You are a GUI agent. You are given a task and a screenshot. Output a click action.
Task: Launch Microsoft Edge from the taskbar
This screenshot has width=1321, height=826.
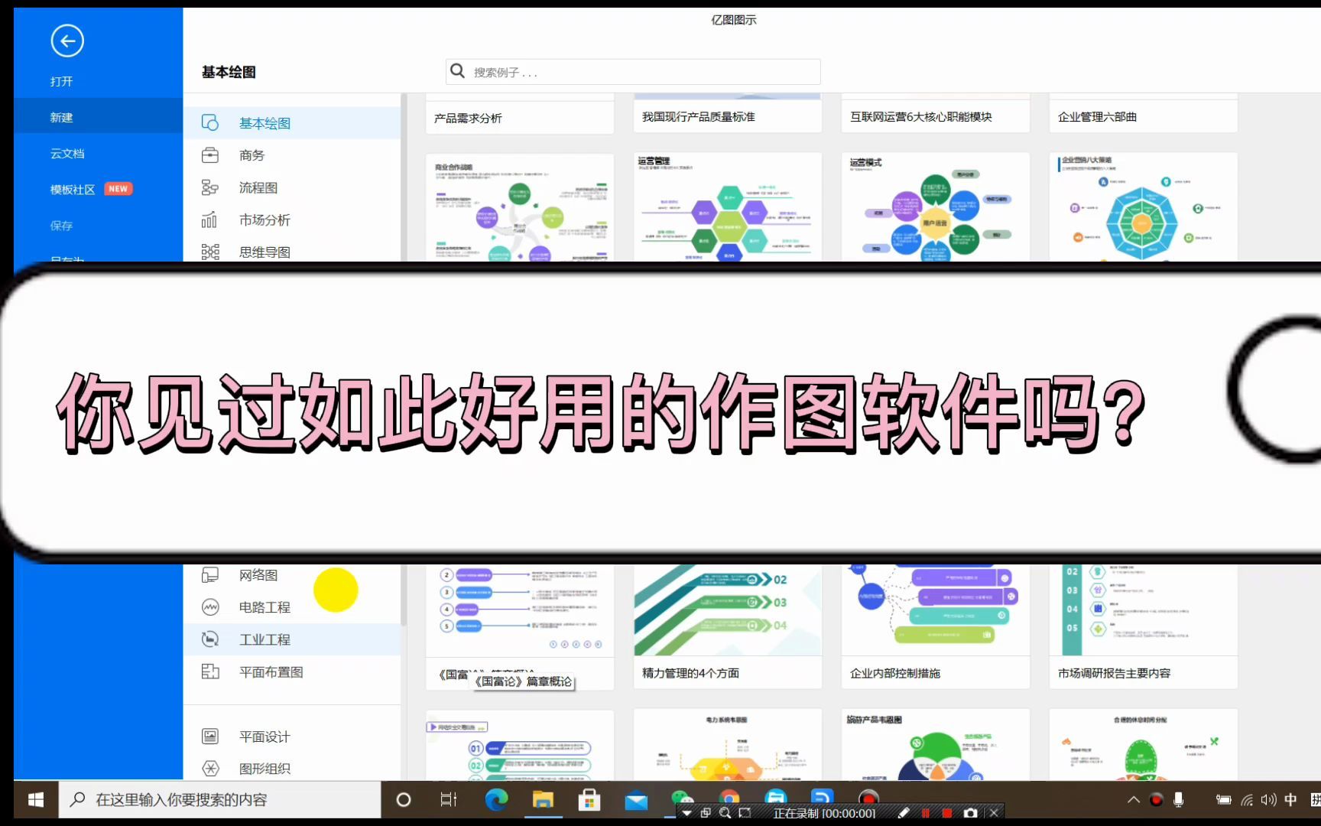point(496,800)
